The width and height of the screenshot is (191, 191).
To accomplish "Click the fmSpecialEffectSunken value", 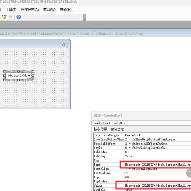I will [x=150, y=144].
